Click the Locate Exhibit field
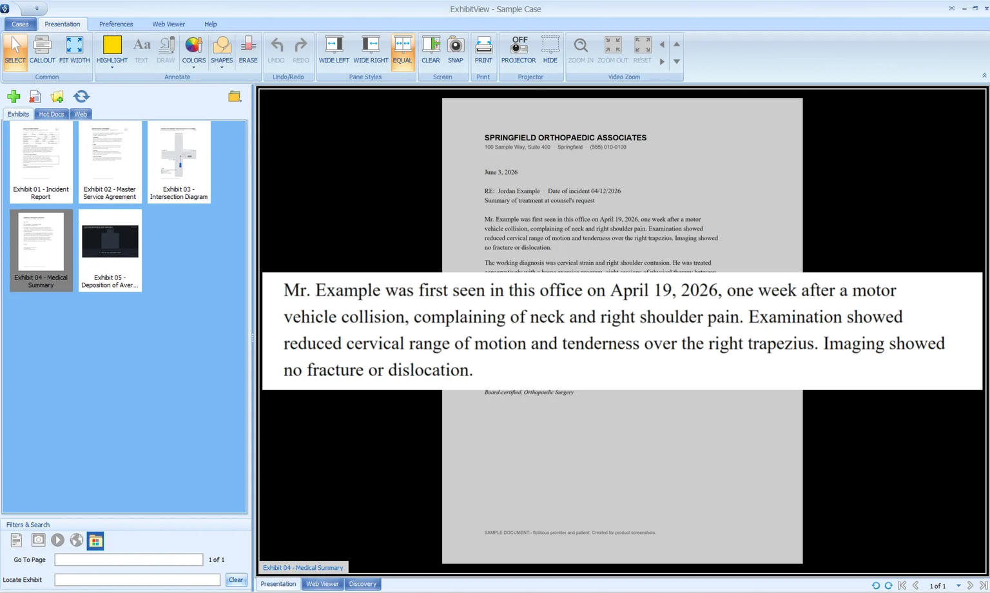 (x=137, y=579)
